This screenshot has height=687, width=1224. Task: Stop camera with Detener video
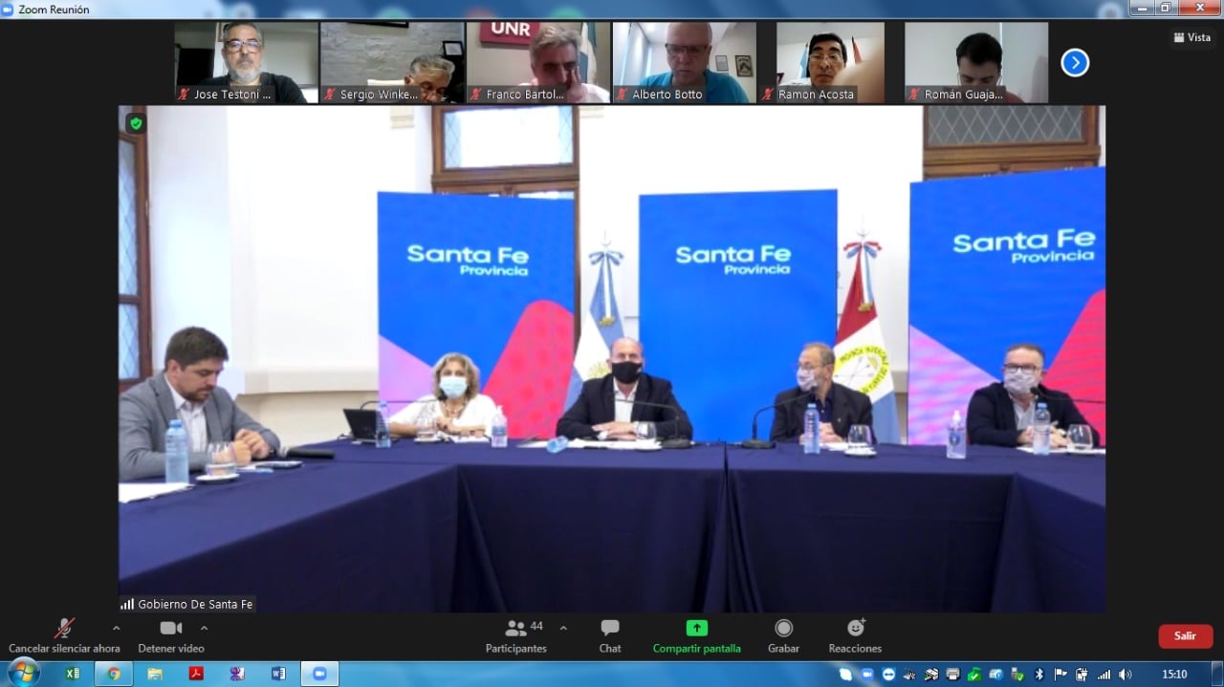click(x=171, y=636)
